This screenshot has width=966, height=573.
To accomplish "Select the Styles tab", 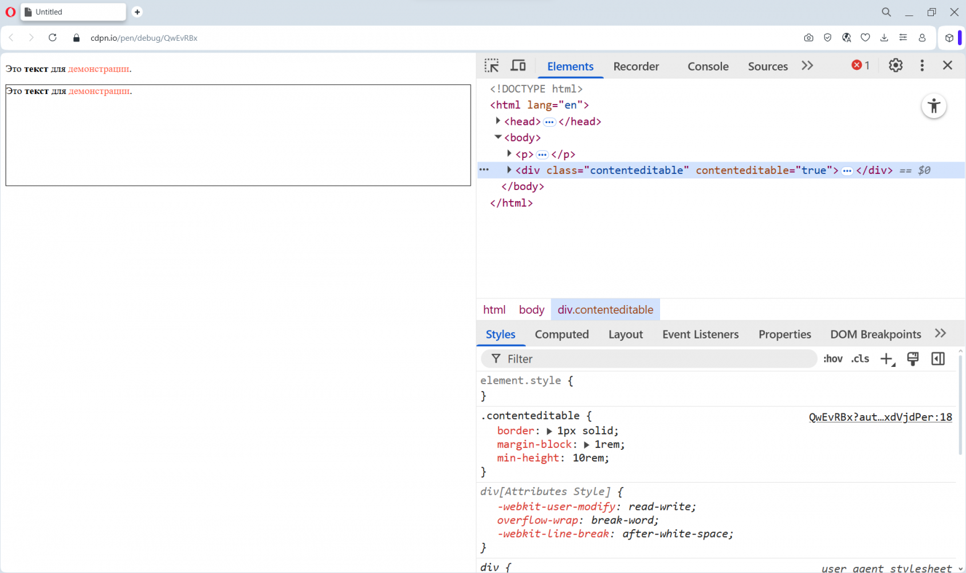I will pyautogui.click(x=500, y=334).
